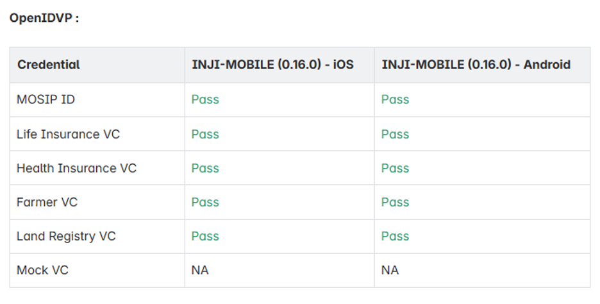Click the iOS NA value for Mock VC
The image size is (600, 304).
(x=200, y=270)
